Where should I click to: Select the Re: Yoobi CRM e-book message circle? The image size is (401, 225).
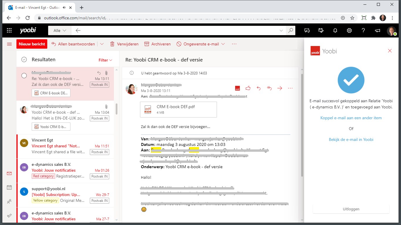[x=24, y=76]
